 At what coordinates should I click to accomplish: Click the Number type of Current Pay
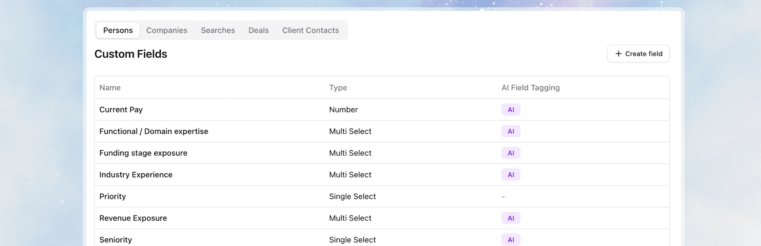point(343,110)
